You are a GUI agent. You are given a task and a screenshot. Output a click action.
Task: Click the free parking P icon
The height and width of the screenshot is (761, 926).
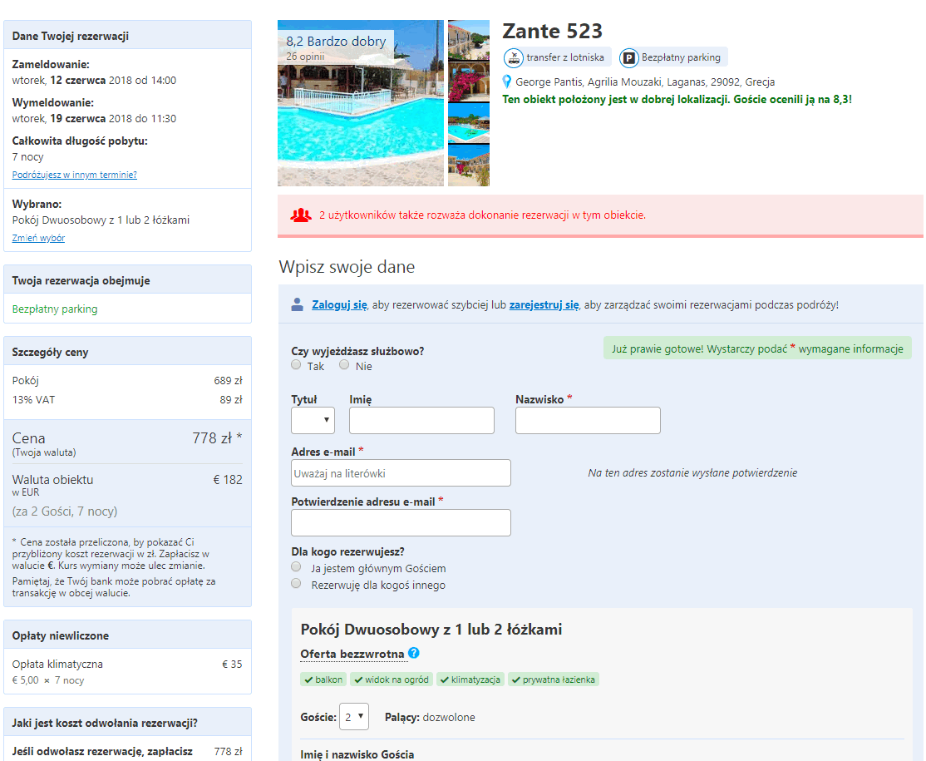coord(629,57)
